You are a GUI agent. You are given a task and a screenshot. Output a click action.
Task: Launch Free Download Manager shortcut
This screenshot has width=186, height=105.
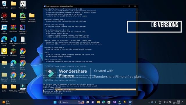point(4,29)
